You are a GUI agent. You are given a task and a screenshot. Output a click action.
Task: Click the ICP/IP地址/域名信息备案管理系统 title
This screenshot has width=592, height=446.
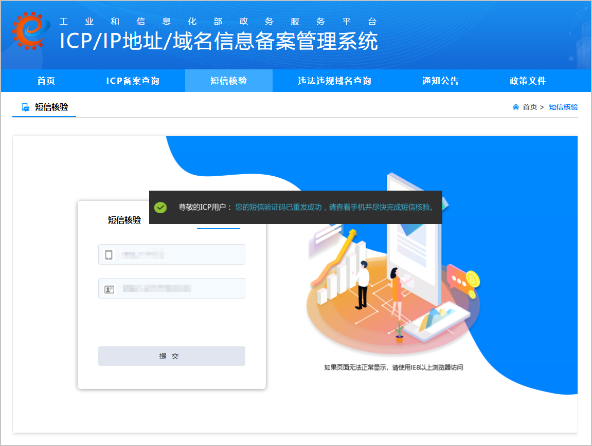tap(219, 41)
